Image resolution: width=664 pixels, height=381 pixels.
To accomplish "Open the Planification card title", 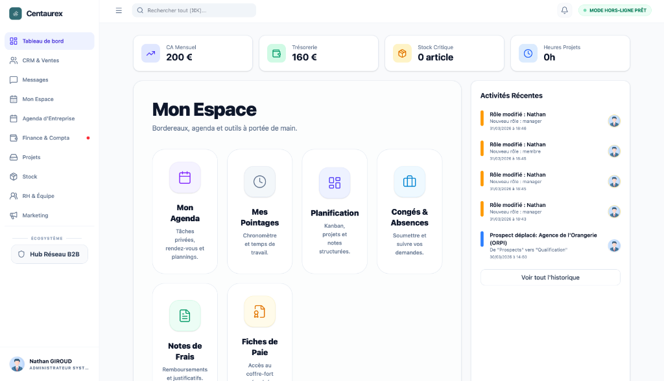I will [x=335, y=213].
